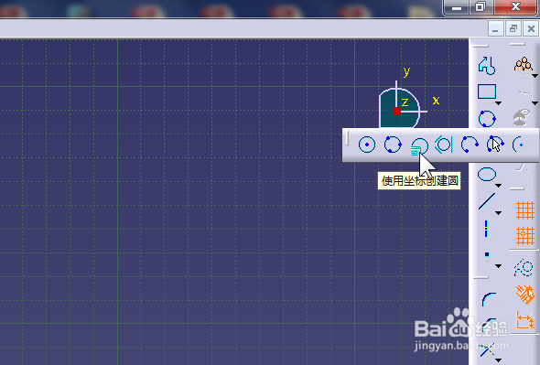This screenshot has width=540, height=365.
Task: Expand the Line tool dropdown arrow
Action: coord(498,213)
